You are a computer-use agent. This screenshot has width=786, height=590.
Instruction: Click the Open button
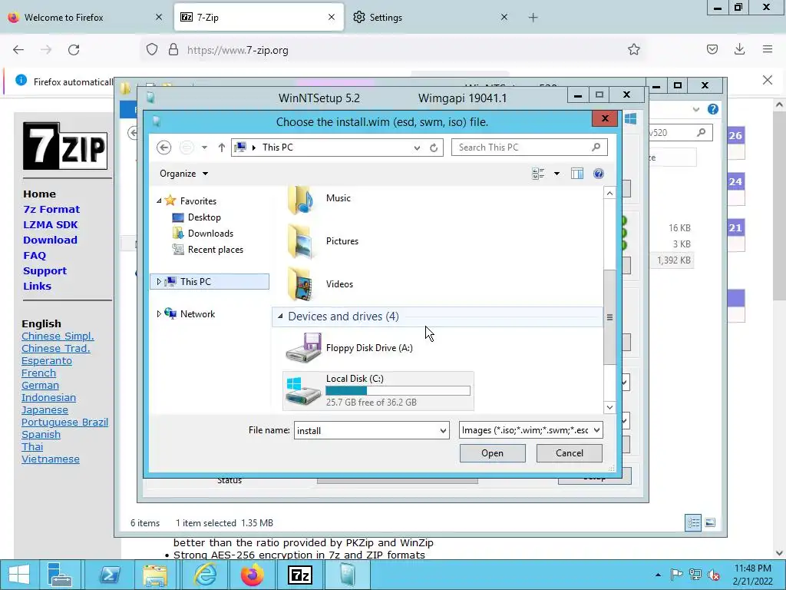click(492, 453)
